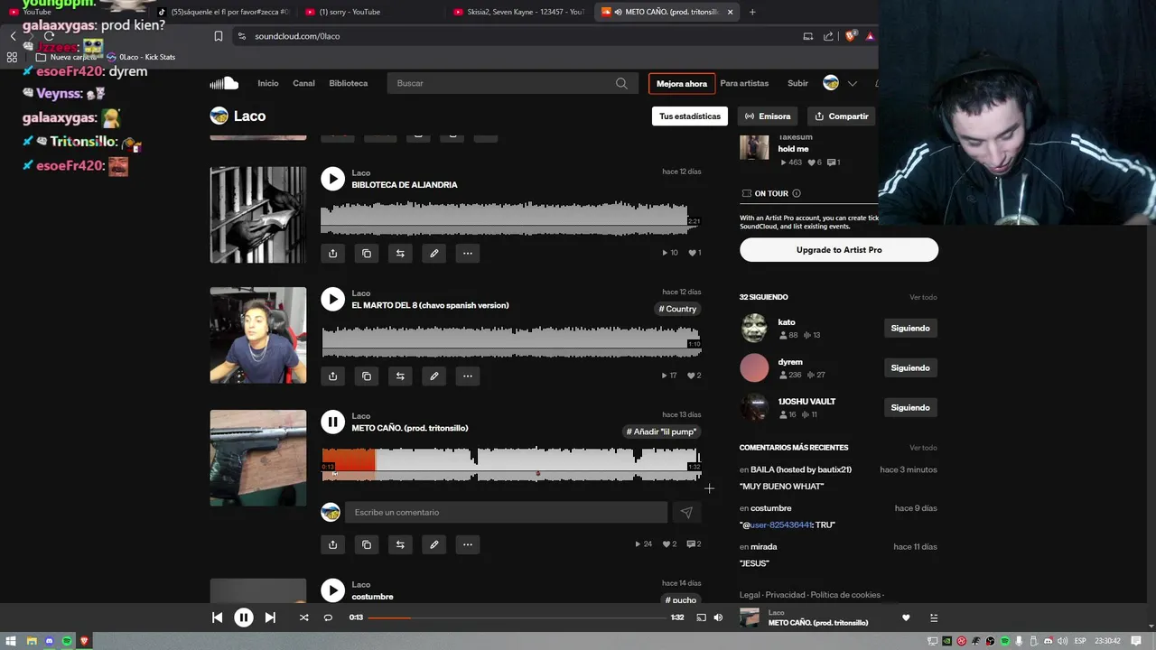The height and width of the screenshot is (650, 1156).
Task: Expand the profile avatar dropdown chevron
Action: click(x=852, y=83)
